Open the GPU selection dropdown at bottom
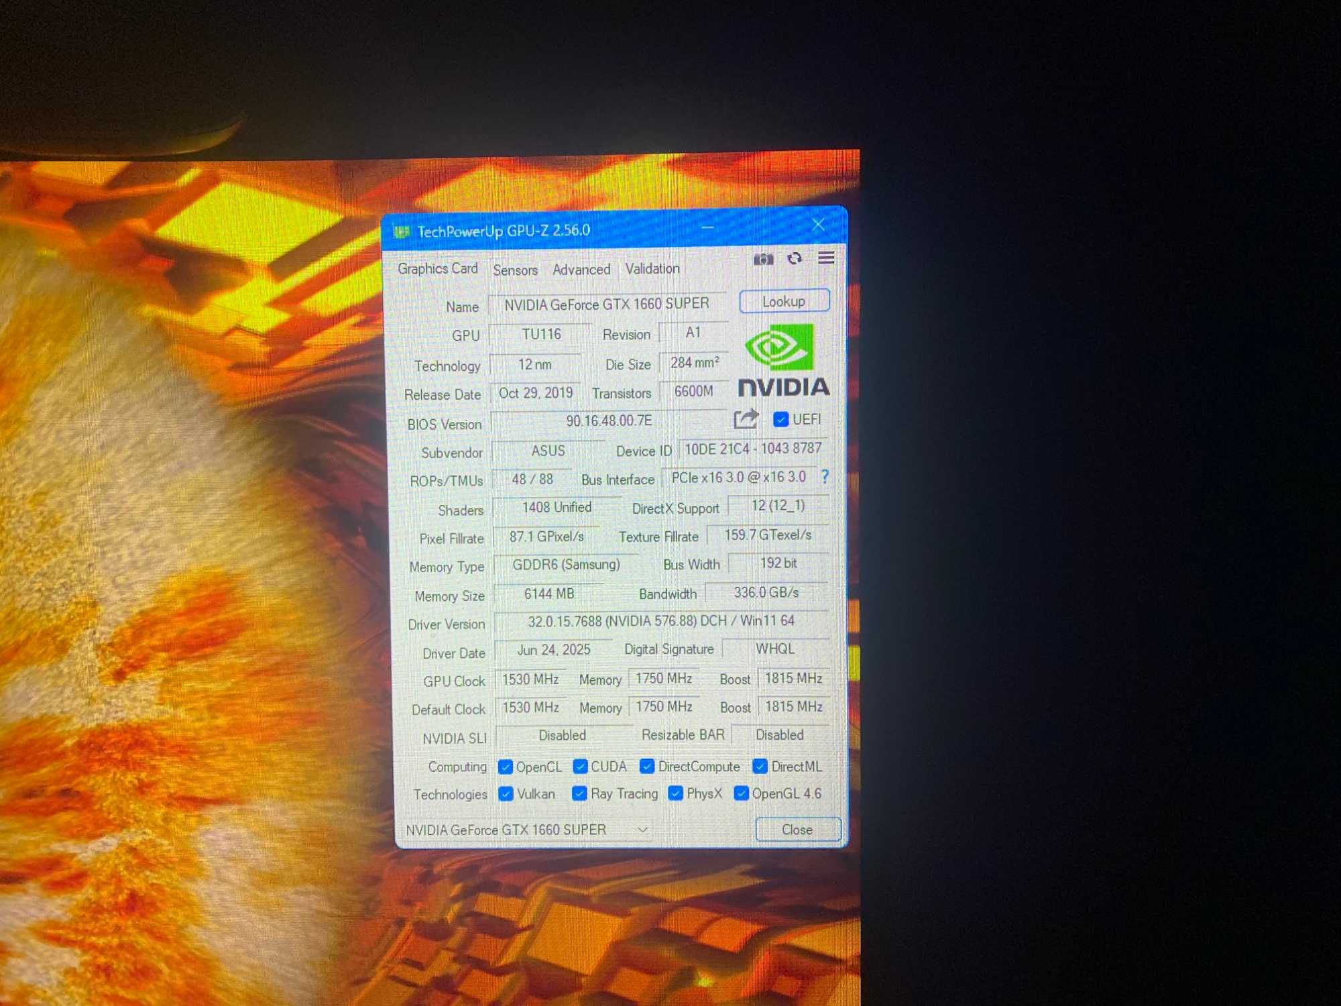Viewport: 1341px width, 1006px height. point(527,830)
